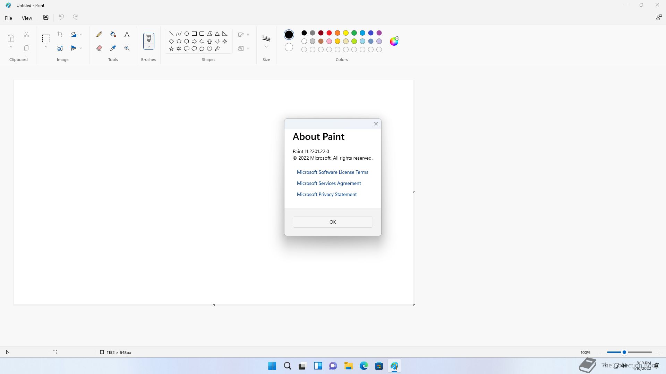Viewport: 666px width, 374px height.
Task: Pick the purple color swatch
Action: (379, 33)
